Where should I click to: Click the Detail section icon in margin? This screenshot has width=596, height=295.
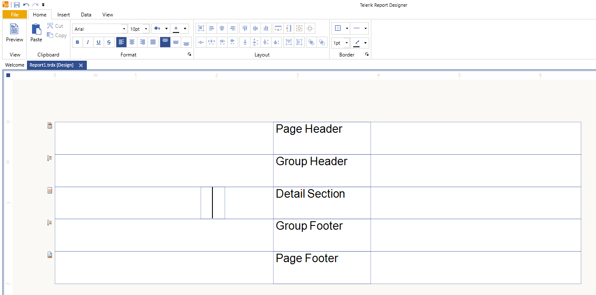pos(50,190)
